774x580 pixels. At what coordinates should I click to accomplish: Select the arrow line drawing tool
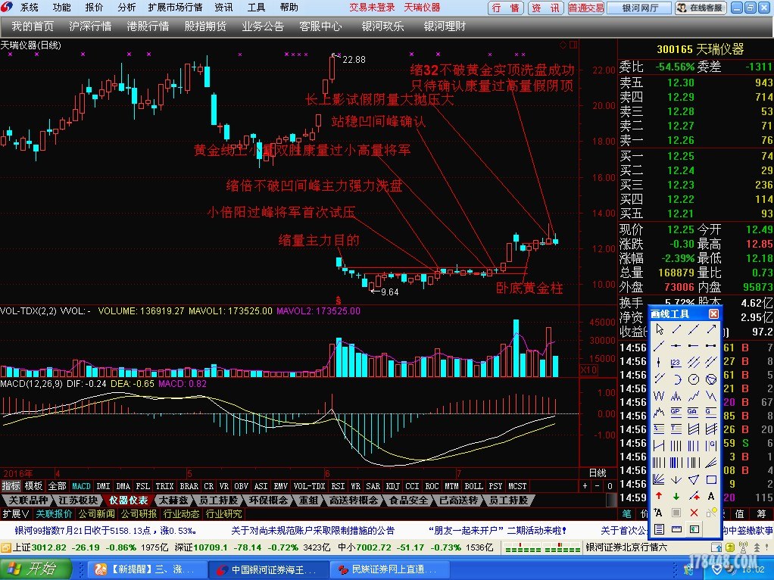711,329
